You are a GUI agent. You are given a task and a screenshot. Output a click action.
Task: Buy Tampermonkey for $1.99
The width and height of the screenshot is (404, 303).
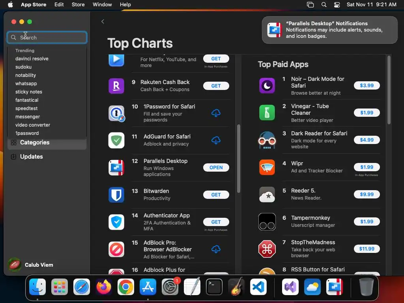coord(367,222)
